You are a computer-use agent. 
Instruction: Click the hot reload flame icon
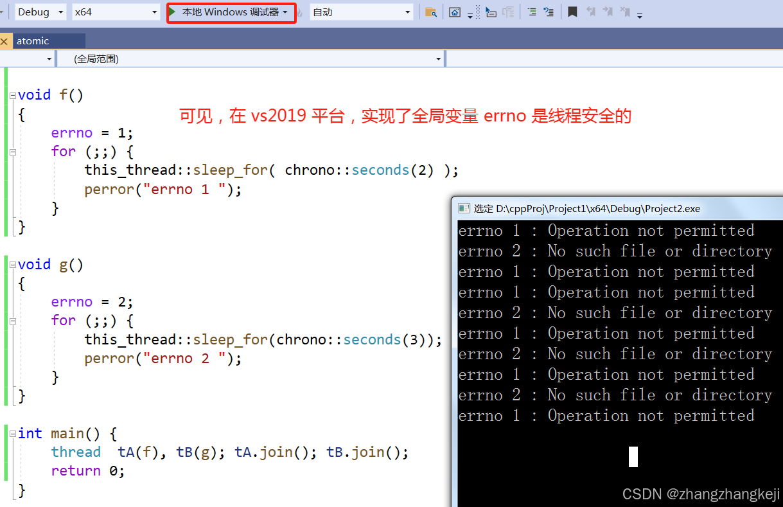coord(300,12)
